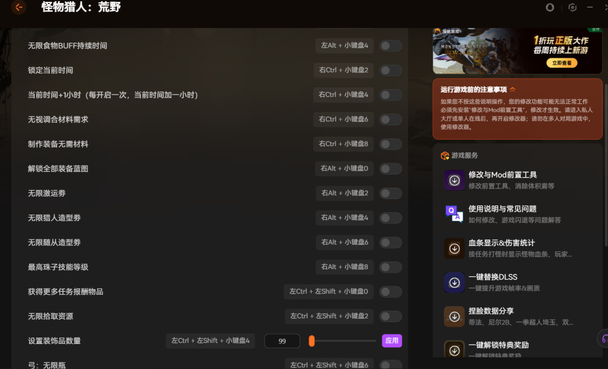
Task: Click the 一键替换DLSS download icon
Action: click(x=454, y=282)
